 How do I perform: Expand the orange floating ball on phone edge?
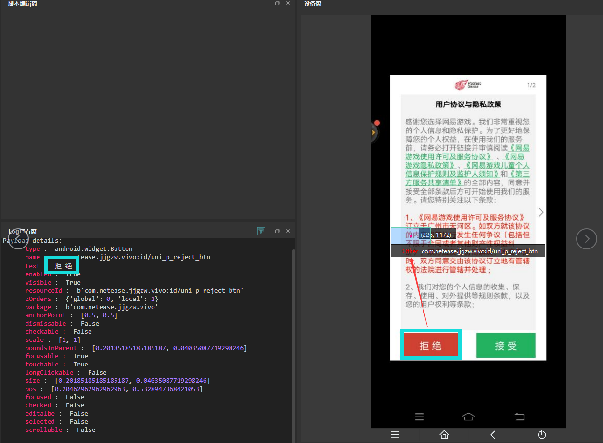click(x=374, y=132)
